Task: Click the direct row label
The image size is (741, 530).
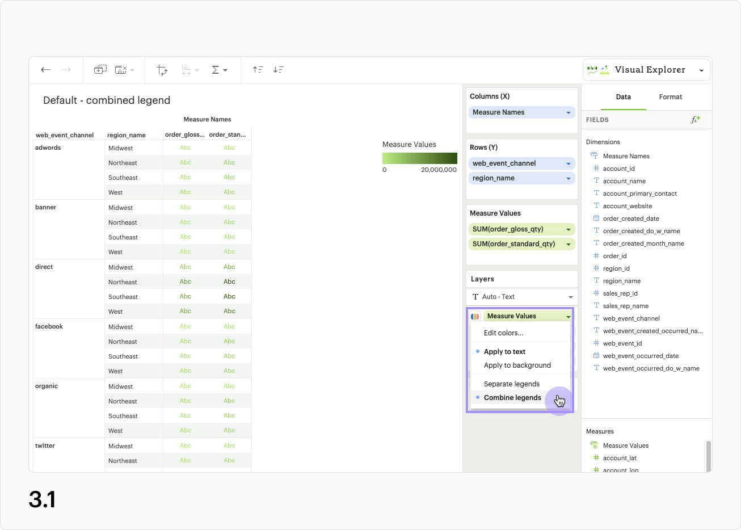Action: 44,267
